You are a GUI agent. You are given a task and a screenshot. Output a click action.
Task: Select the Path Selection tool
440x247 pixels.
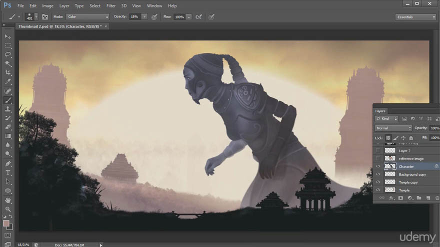click(x=8, y=182)
